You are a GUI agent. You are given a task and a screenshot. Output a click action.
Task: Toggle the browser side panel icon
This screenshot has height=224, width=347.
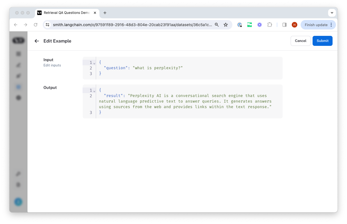284,25
